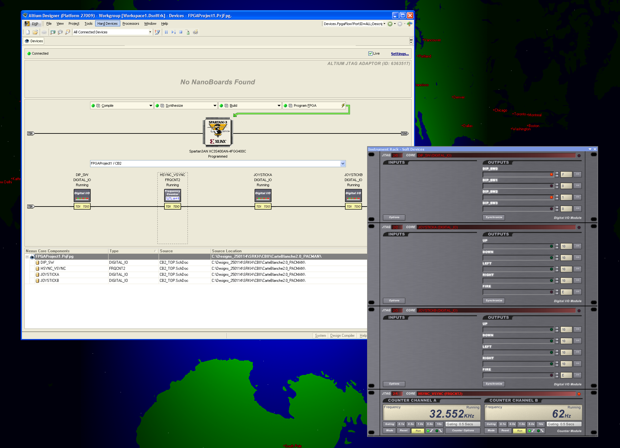Click the chip search toolbar icon
Screen dimensions: 620x448
(60, 32)
